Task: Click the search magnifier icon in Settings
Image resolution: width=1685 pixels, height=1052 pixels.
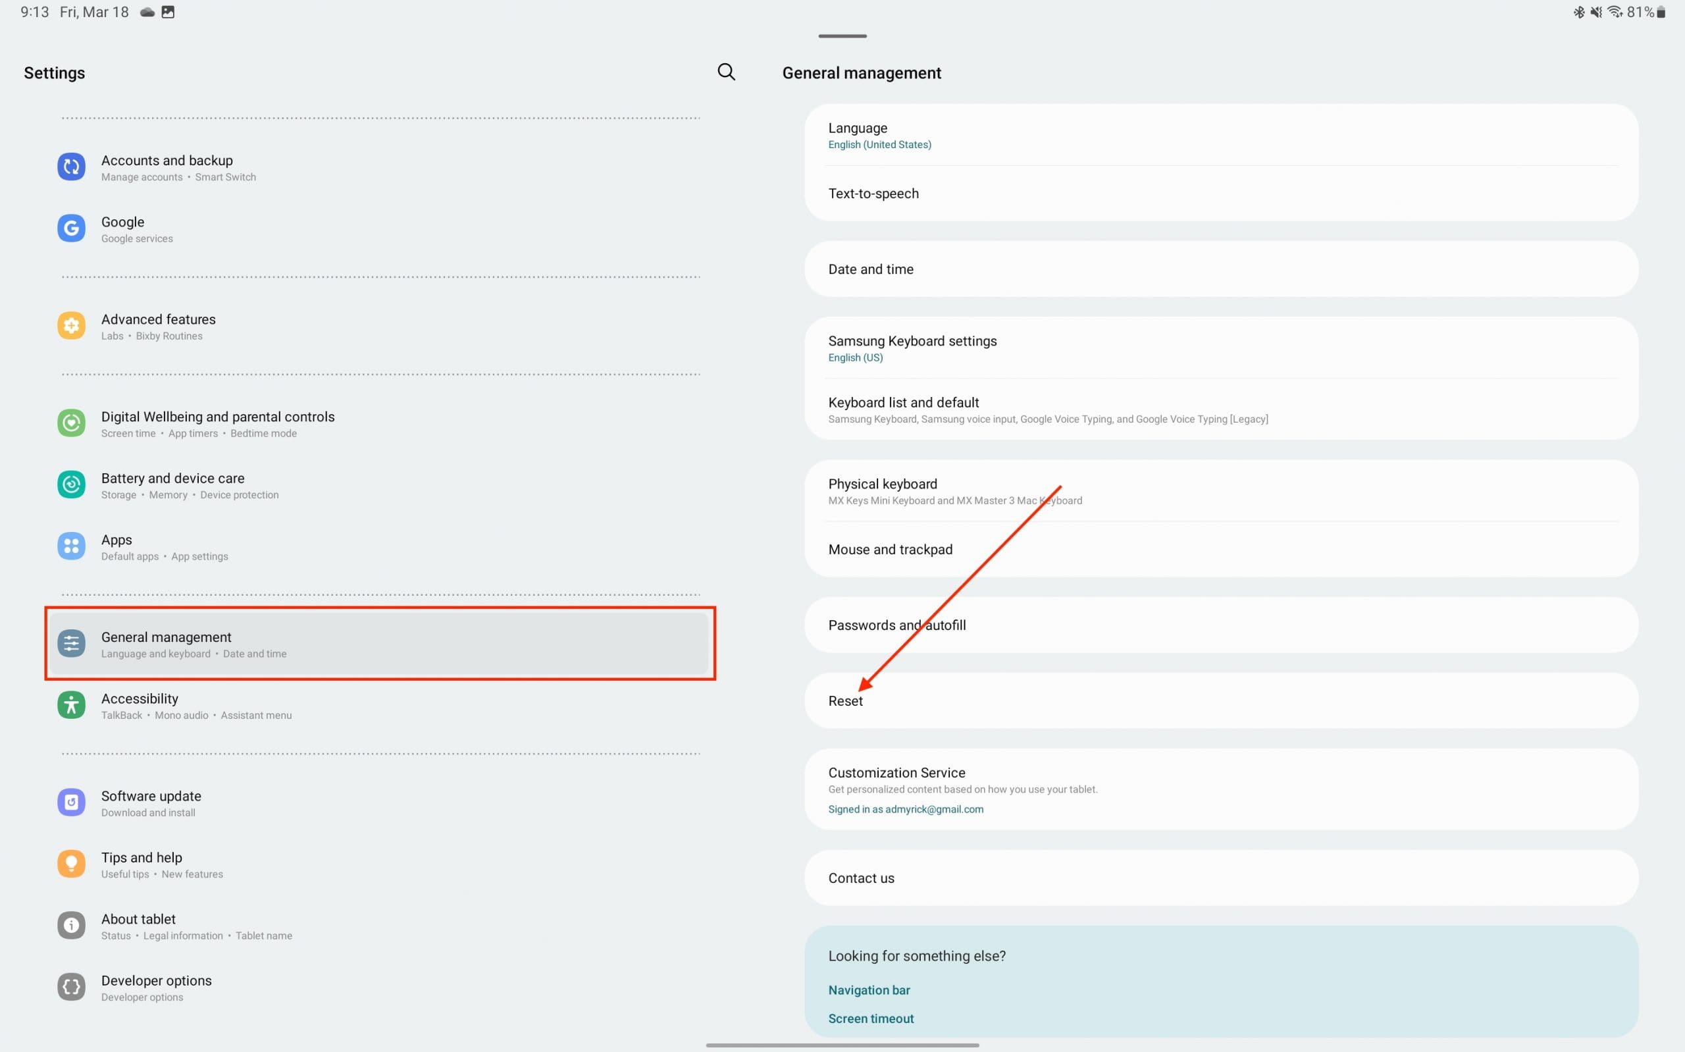Action: 726,72
